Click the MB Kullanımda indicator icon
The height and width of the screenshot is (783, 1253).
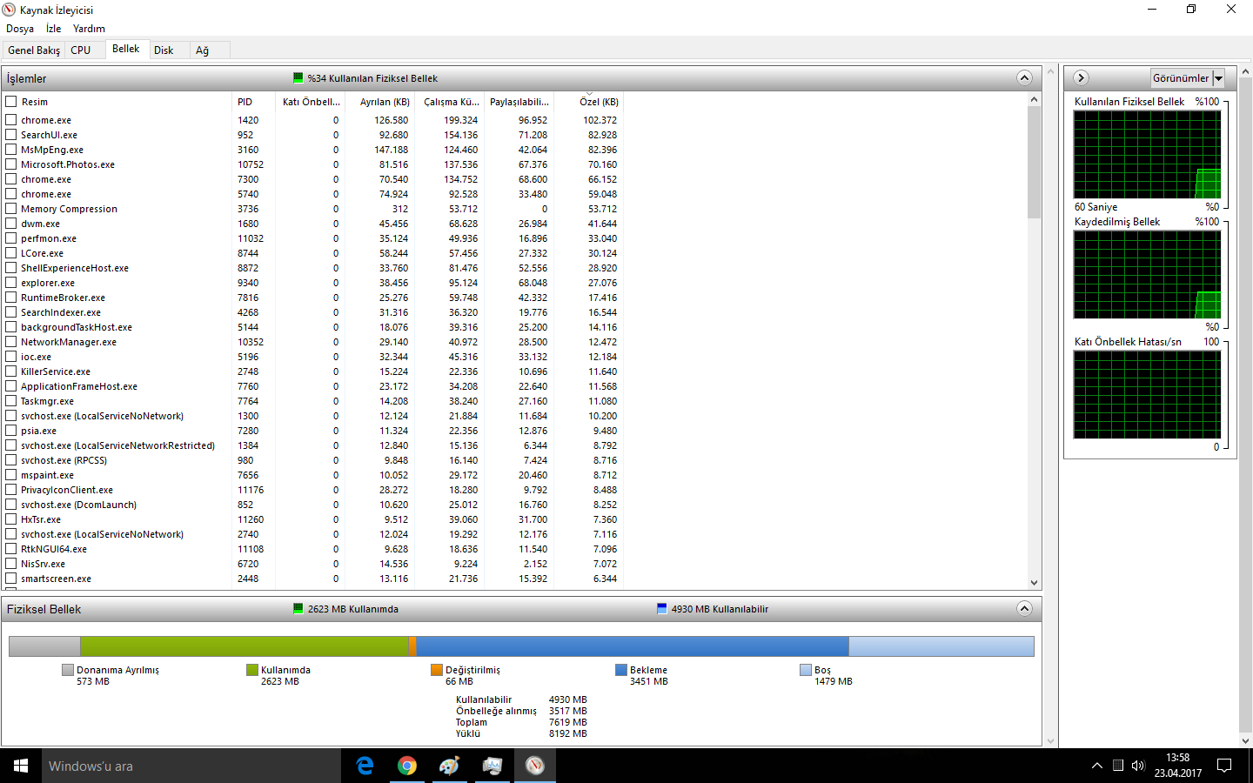(x=298, y=609)
